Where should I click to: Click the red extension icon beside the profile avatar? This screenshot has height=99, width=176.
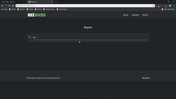pyautogui.click(x=165, y=6)
